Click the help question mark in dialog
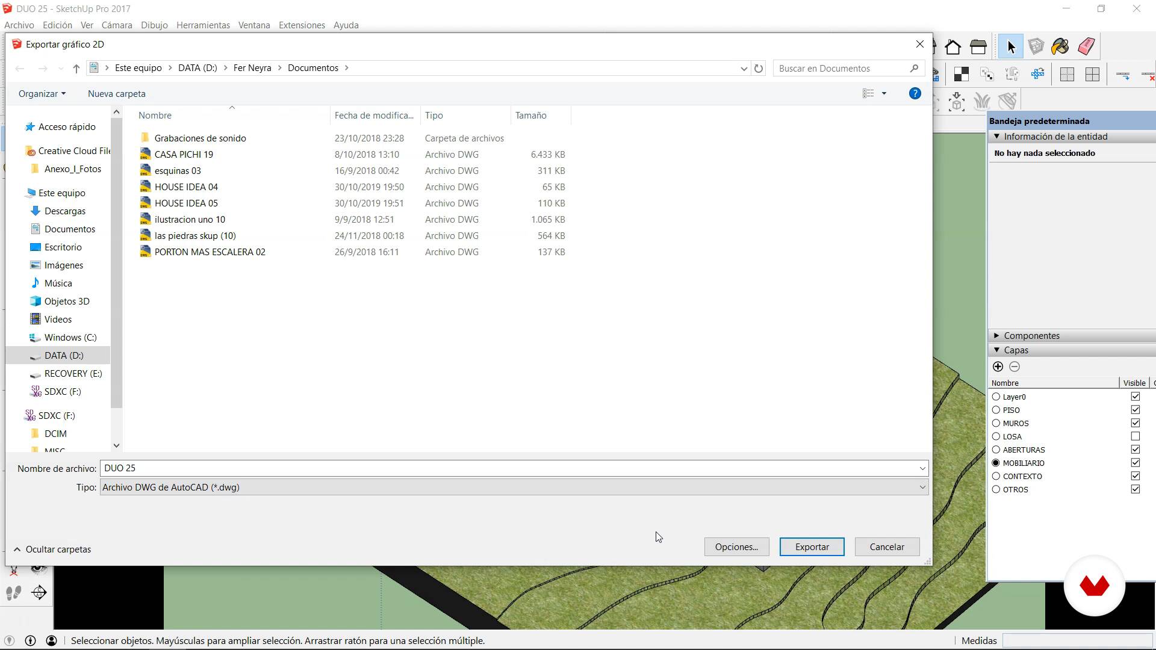 click(915, 93)
